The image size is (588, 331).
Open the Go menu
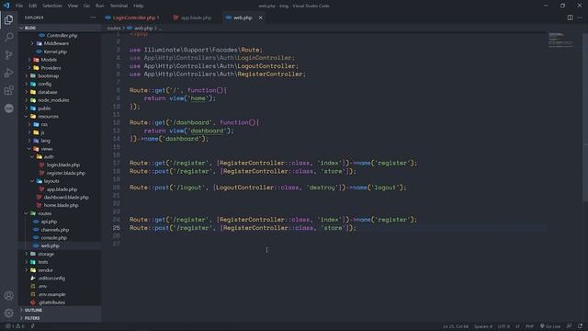click(x=86, y=6)
